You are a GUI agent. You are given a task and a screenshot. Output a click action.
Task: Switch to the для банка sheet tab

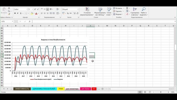click(85, 89)
